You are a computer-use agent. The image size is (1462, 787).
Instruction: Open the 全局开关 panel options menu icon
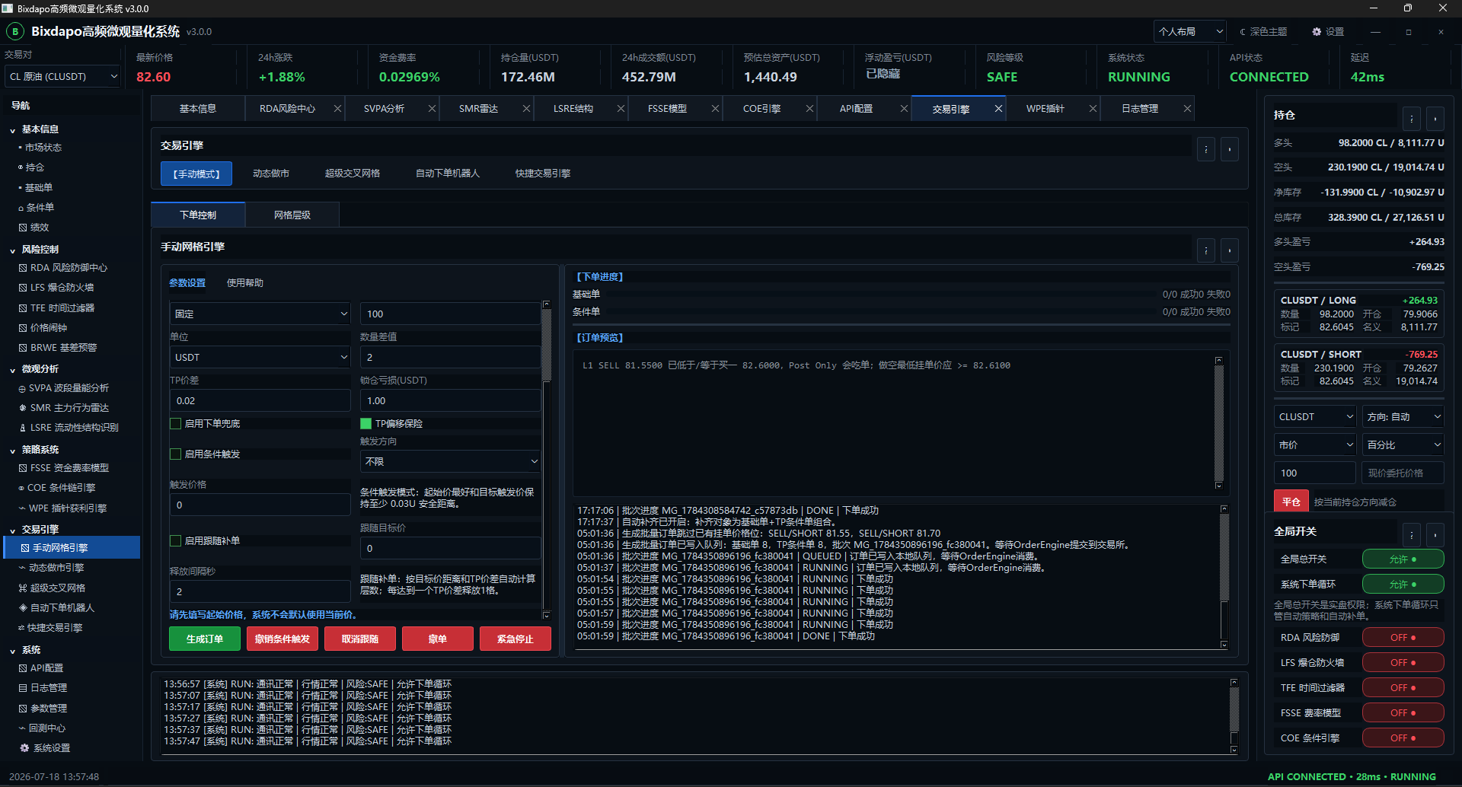click(1412, 535)
